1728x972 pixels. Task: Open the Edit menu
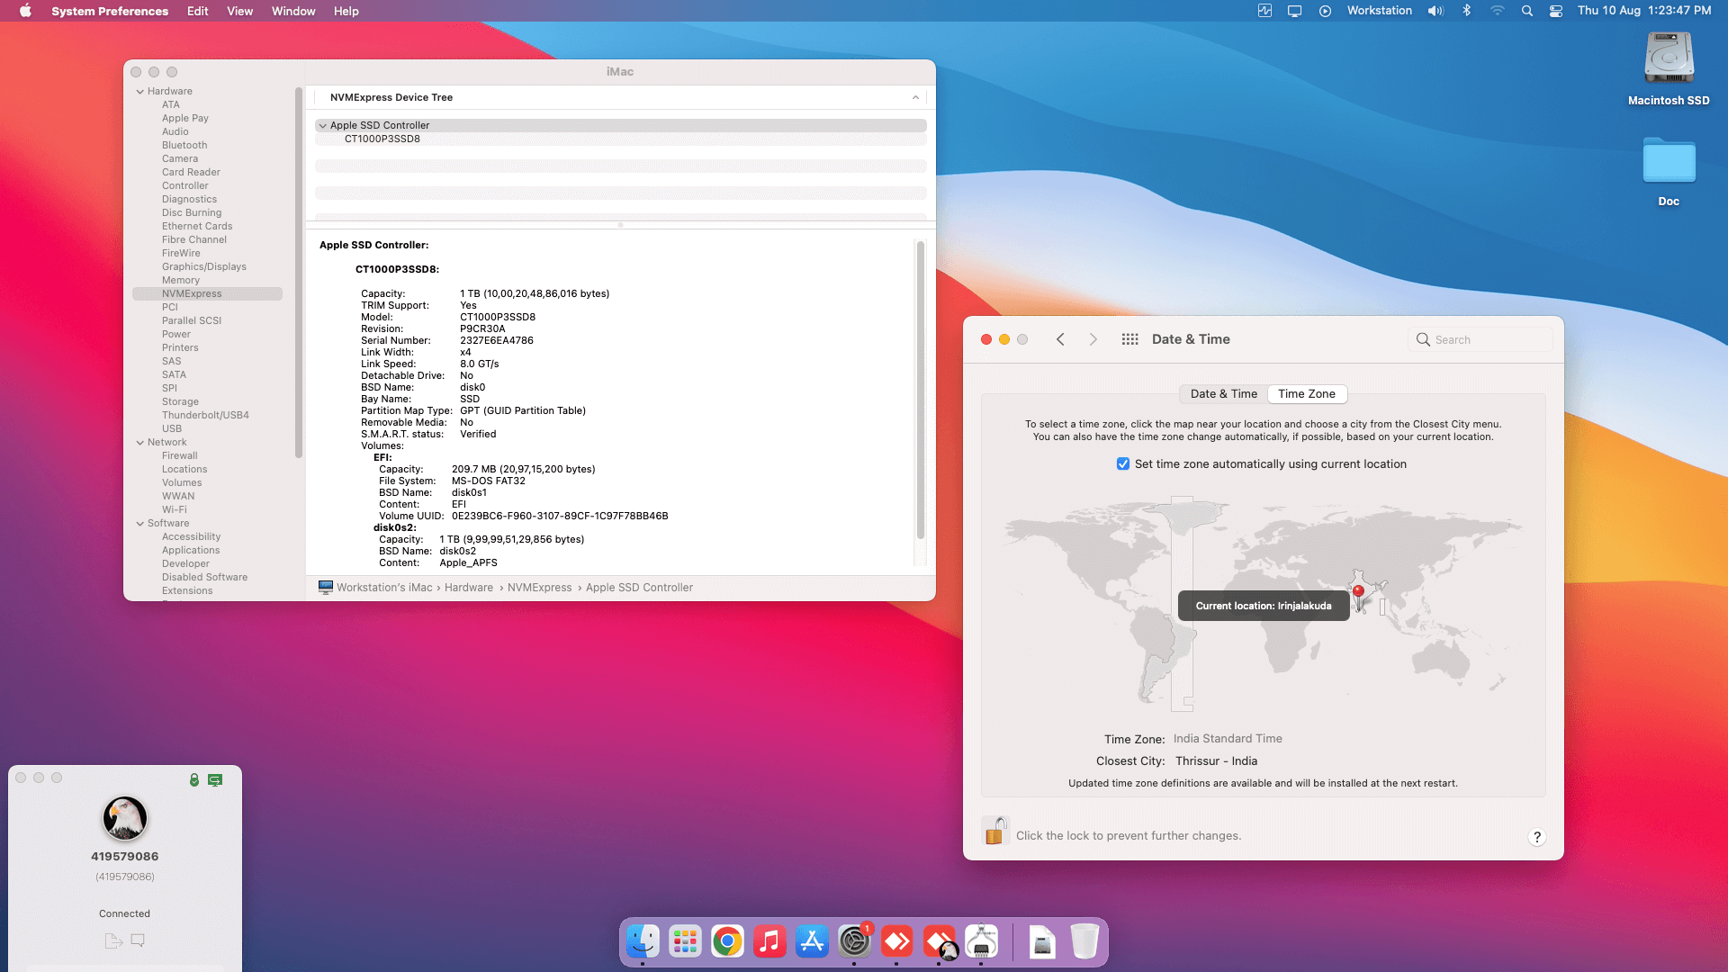[x=197, y=11]
